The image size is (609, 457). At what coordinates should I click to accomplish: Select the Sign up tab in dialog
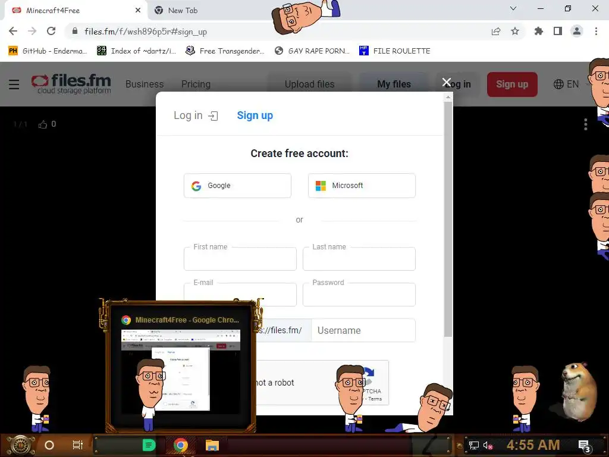255,115
